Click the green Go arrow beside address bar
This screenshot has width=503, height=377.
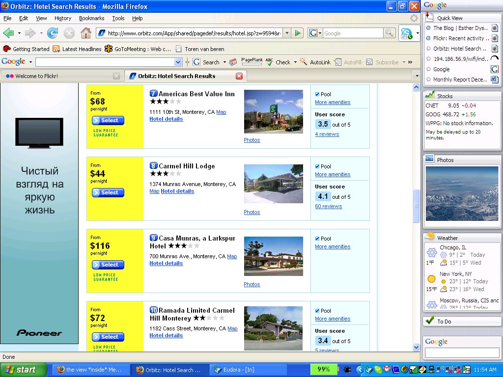[298, 33]
